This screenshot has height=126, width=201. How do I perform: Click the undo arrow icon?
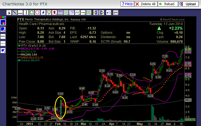pyautogui.click(x=109, y=13)
